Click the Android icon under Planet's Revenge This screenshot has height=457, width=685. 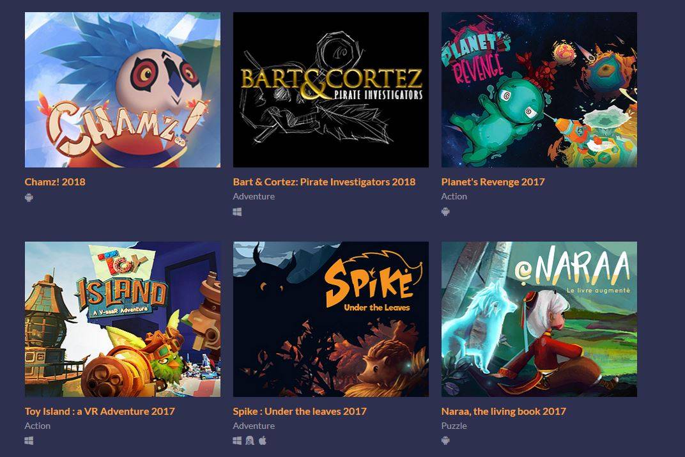point(445,212)
